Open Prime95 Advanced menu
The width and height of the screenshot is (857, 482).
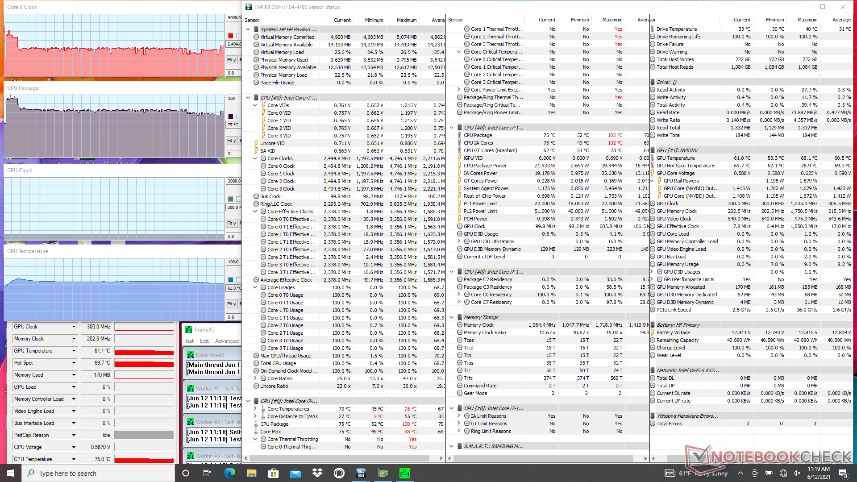[227, 341]
